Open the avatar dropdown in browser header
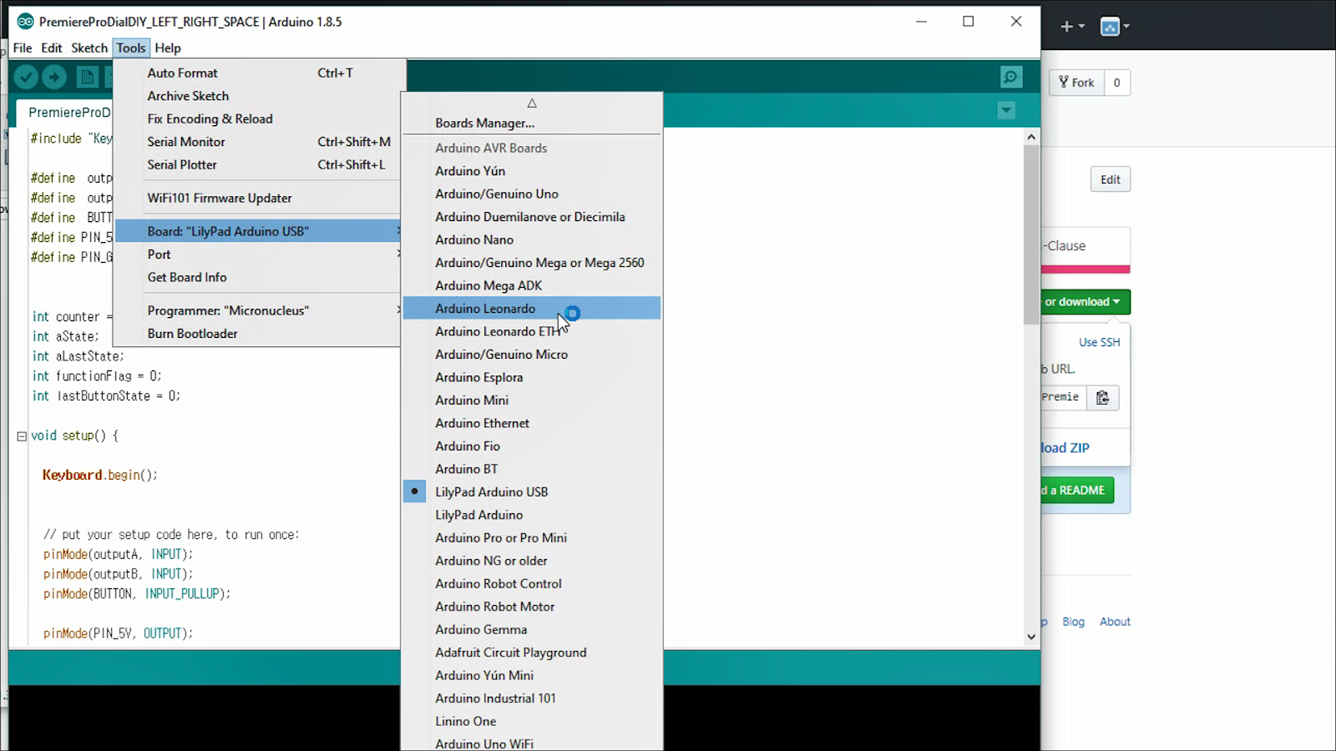 coord(1115,27)
